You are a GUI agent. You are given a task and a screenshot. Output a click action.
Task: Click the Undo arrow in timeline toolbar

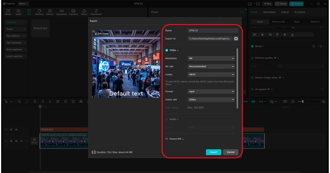click(x=20, y=102)
